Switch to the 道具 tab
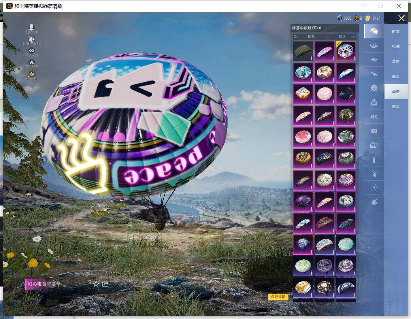Viewport: 411px width, 319px height. tap(396, 107)
